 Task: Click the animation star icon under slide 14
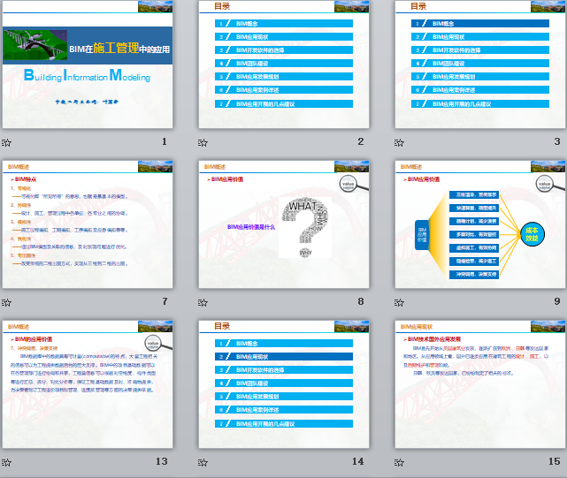[203, 462]
